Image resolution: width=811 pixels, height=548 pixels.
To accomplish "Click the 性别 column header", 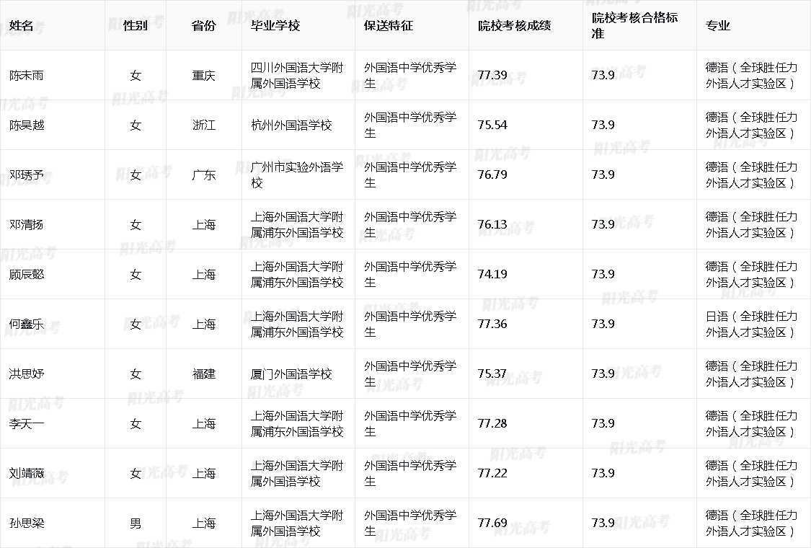I will click(x=136, y=25).
